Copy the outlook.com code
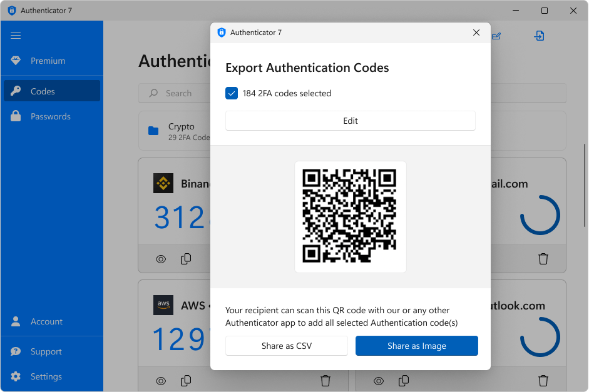This screenshot has height=392, width=589. click(x=404, y=381)
